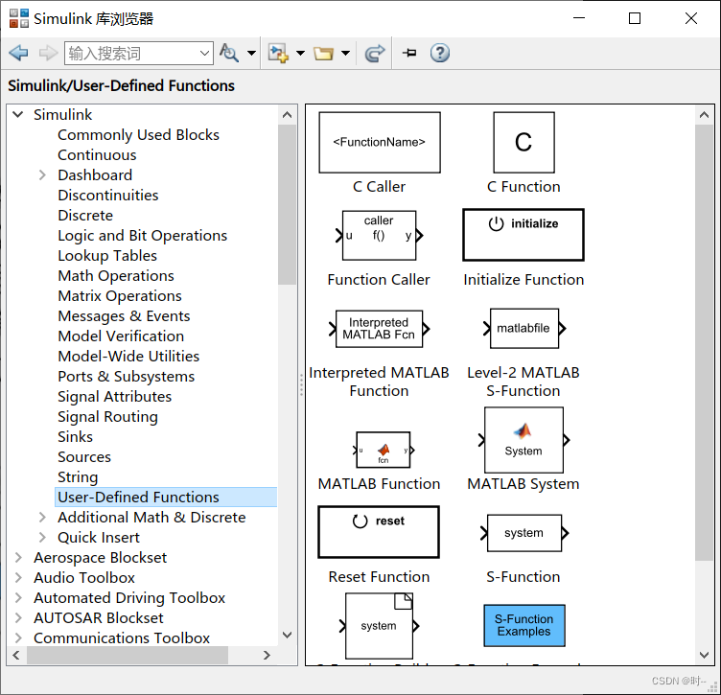721x695 pixels.
Task: Click the refresh library arrow icon
Action: pos(375,53)
